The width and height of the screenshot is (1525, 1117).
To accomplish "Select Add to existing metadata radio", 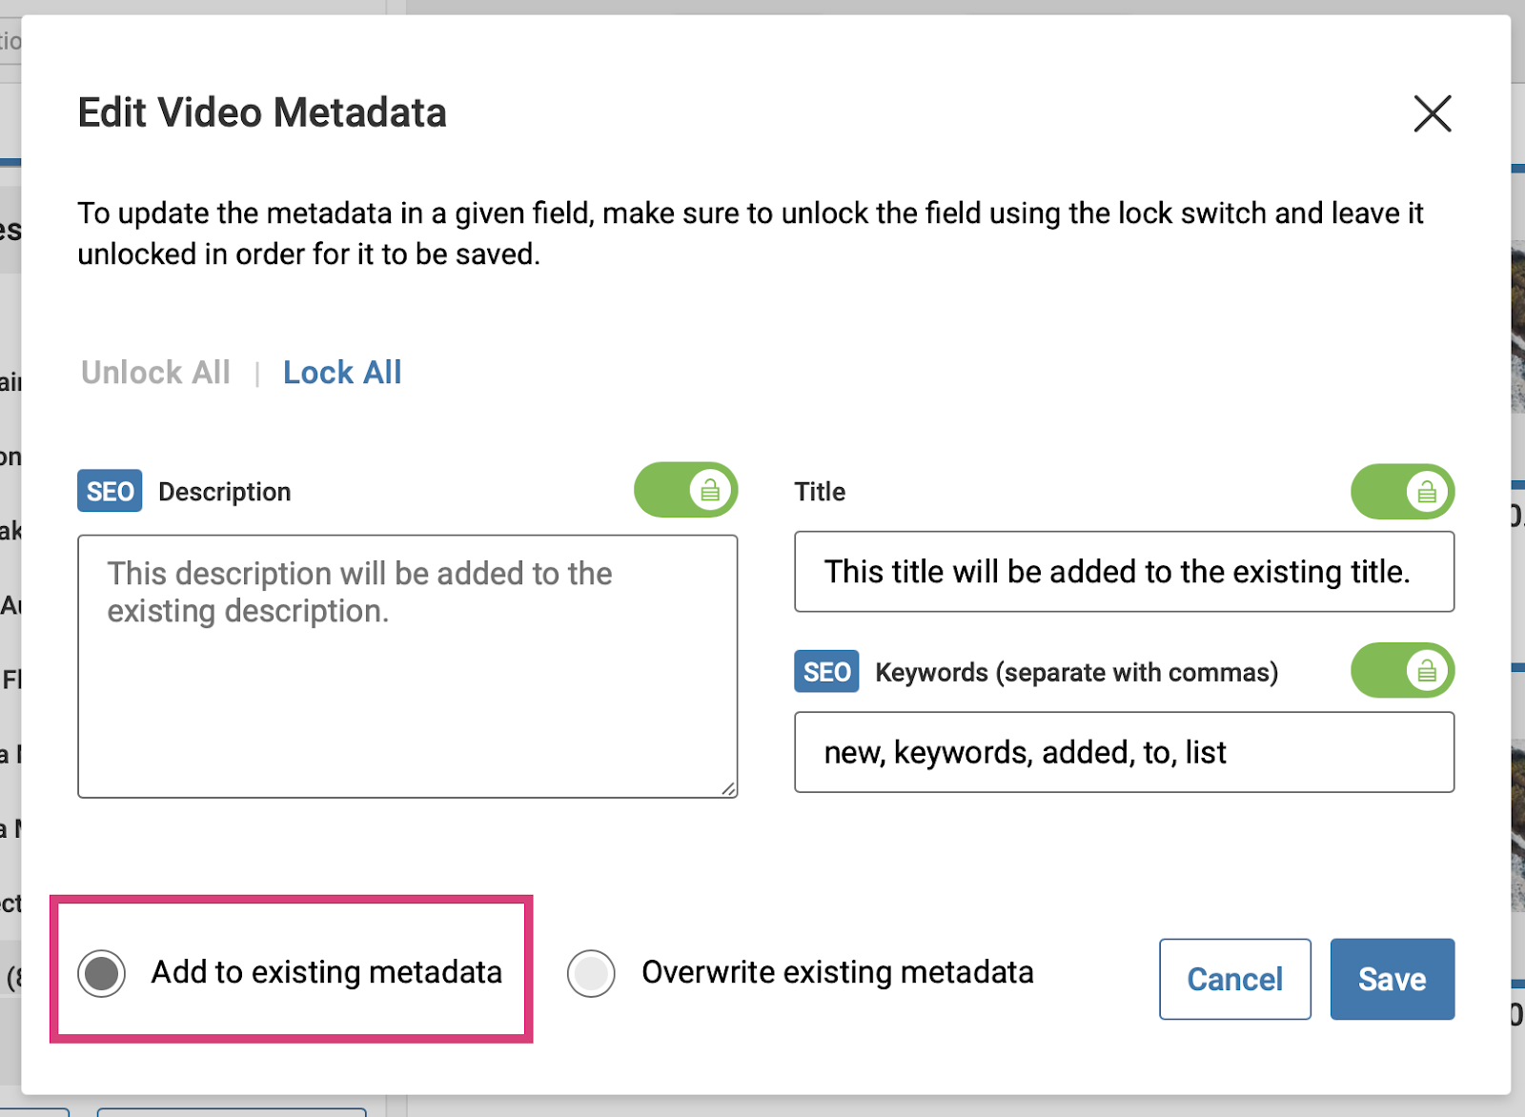I will click(x=102, y=973).
